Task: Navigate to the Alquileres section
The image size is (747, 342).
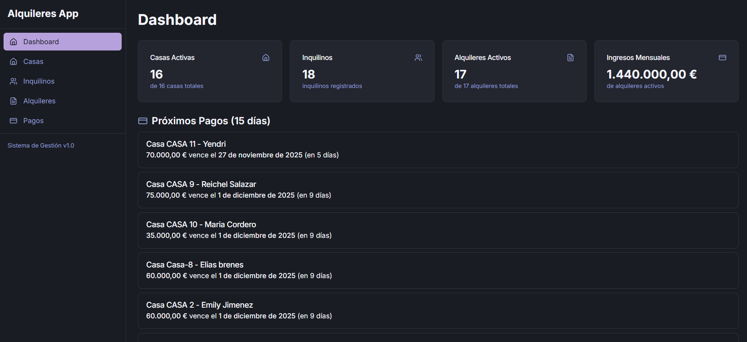Action: [x=62, y=101]
